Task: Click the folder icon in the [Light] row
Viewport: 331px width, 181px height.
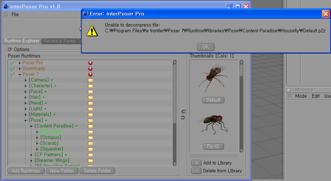Action: [x=90, y=109]
